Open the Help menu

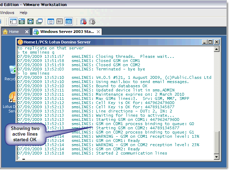pos(23,13)
